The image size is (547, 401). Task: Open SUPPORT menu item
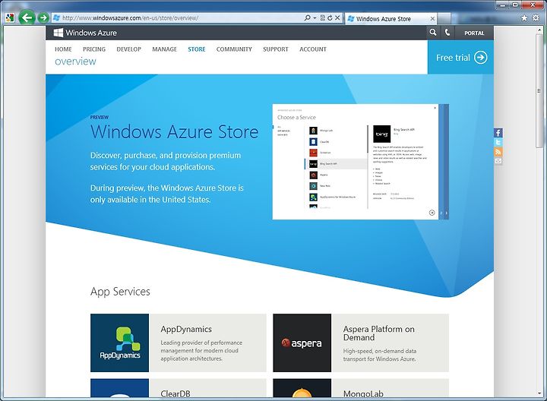(276, 49)
